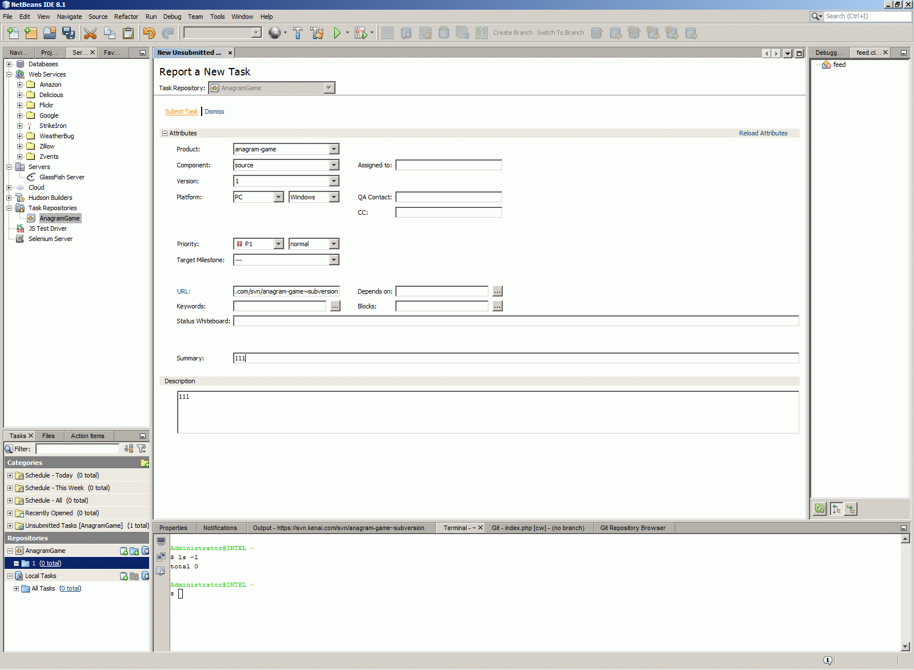Click the Copy toolbar icon
914x670 pixels.
click(109, 33)
